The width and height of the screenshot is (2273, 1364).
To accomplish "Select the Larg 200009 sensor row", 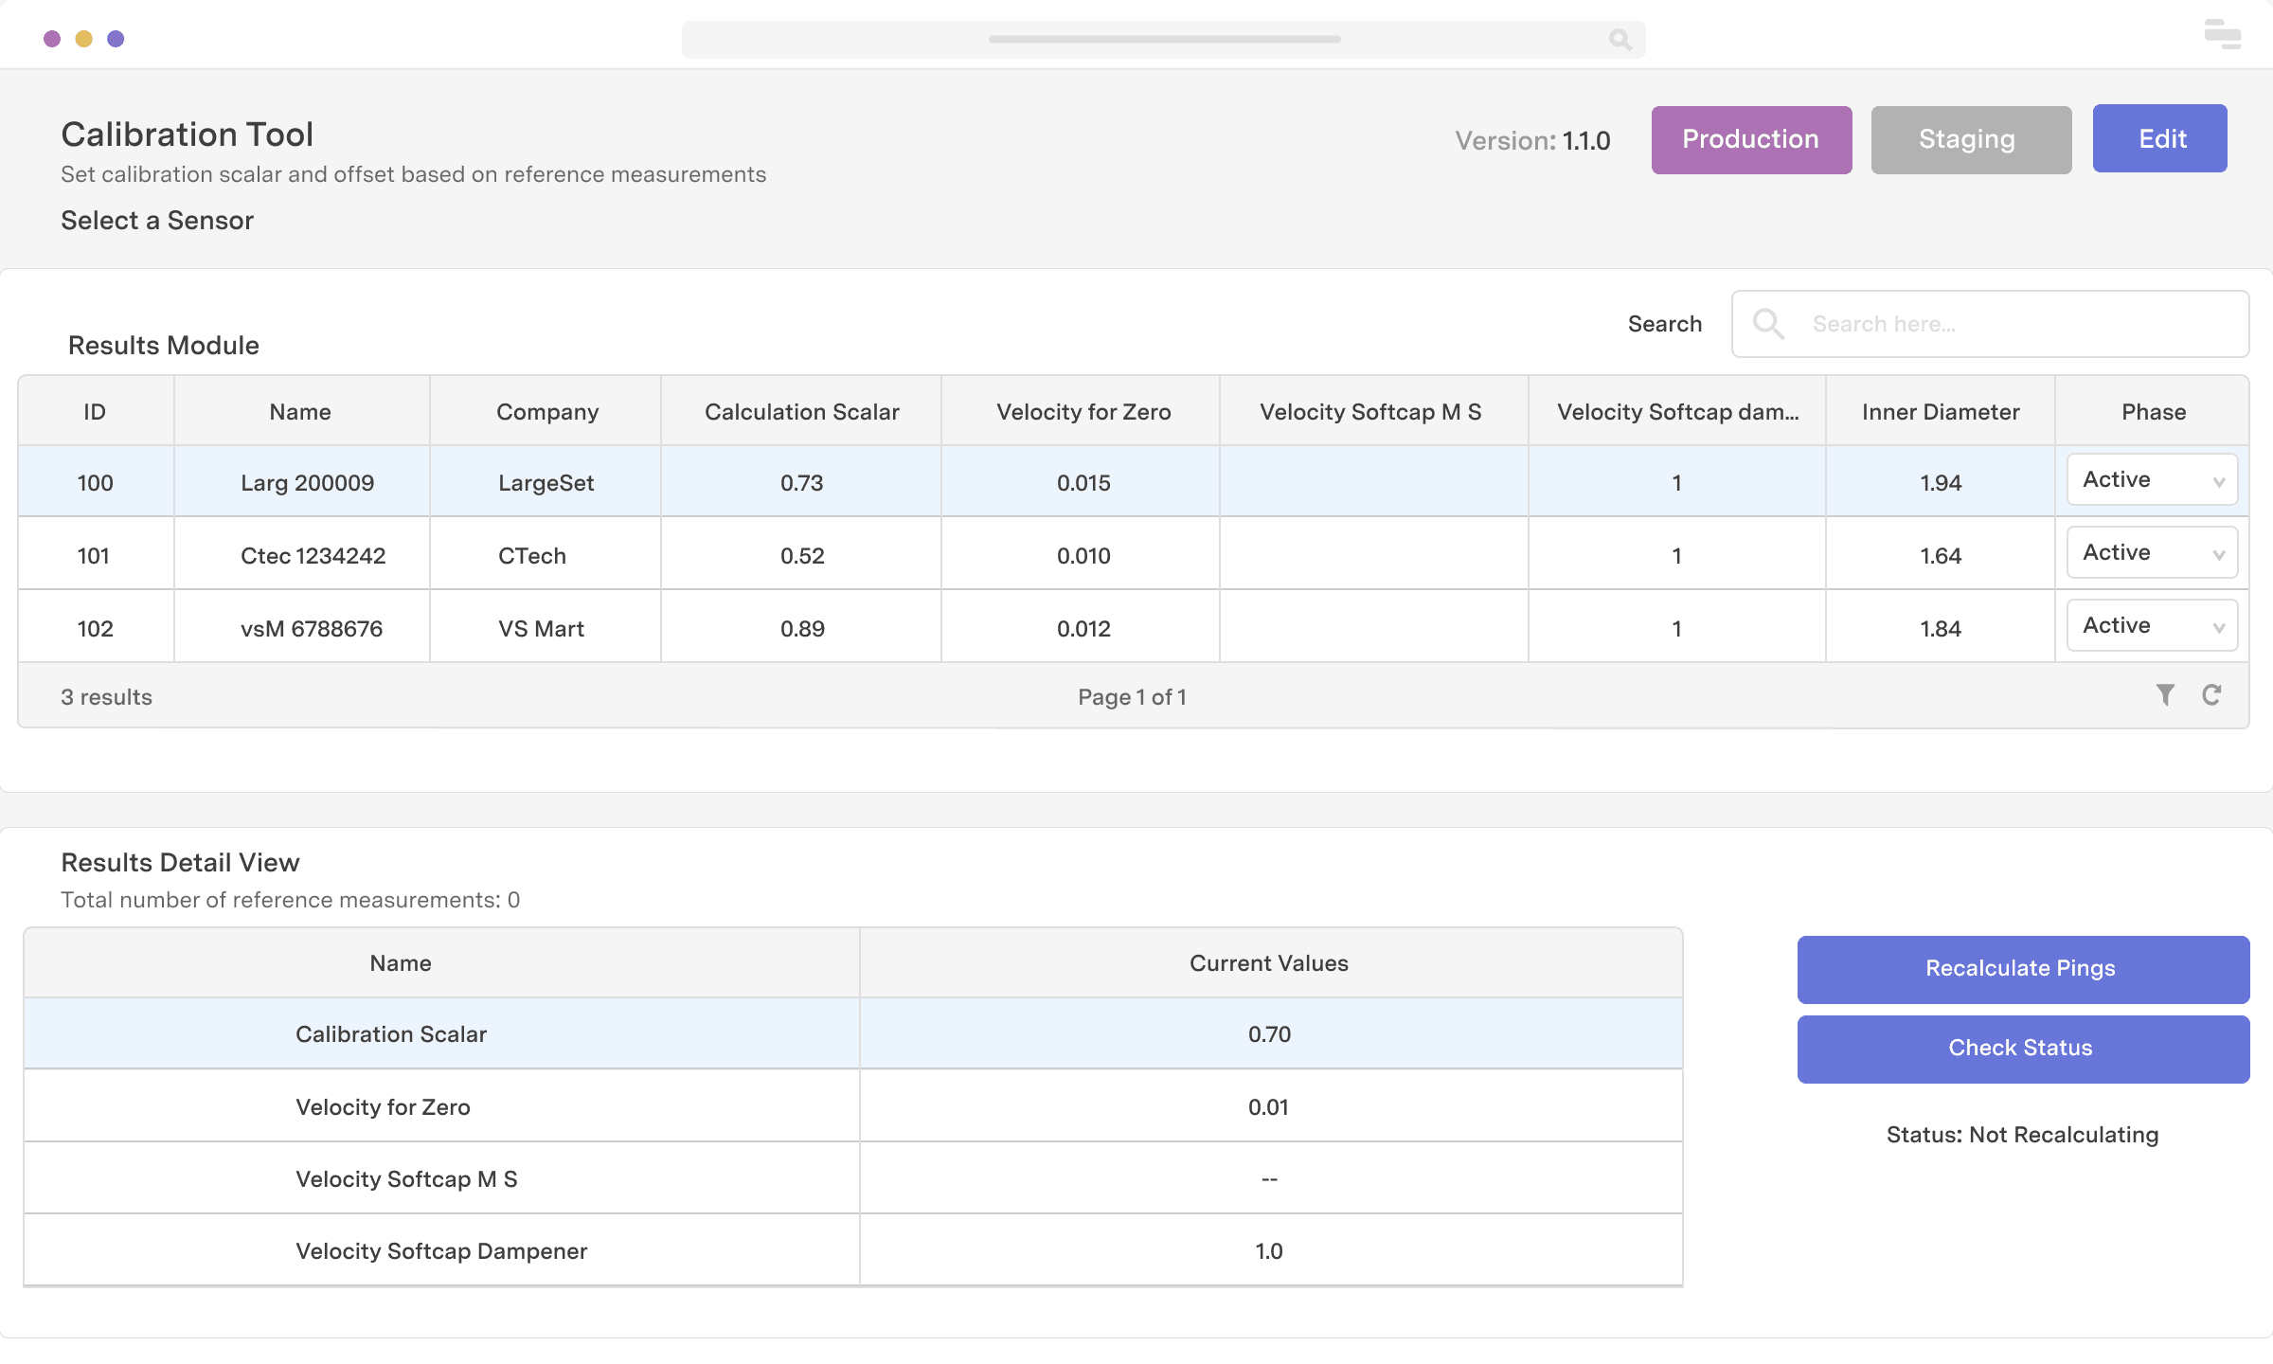I will click(307, 483).
